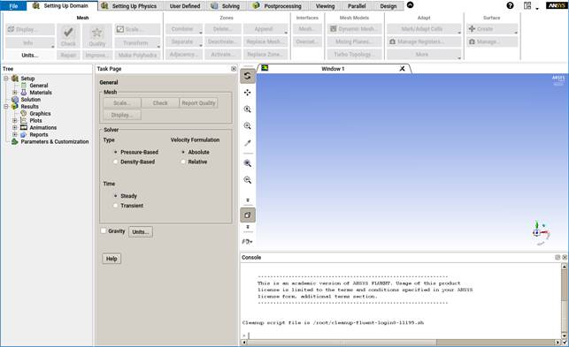Choose Transient time option
The image size is (569, 347).
[x=115, y=206]
